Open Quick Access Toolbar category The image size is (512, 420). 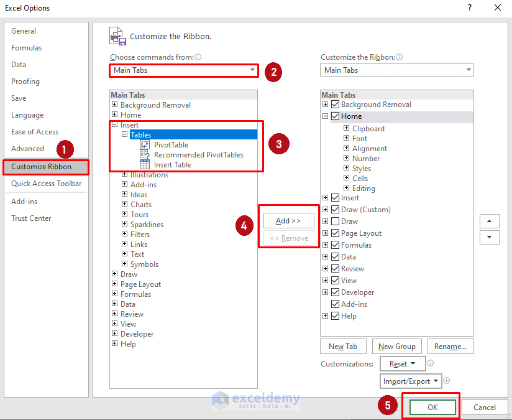click(47, 184)
